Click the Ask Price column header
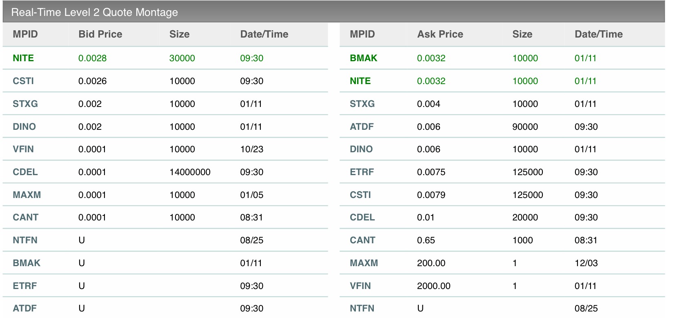 440,34
